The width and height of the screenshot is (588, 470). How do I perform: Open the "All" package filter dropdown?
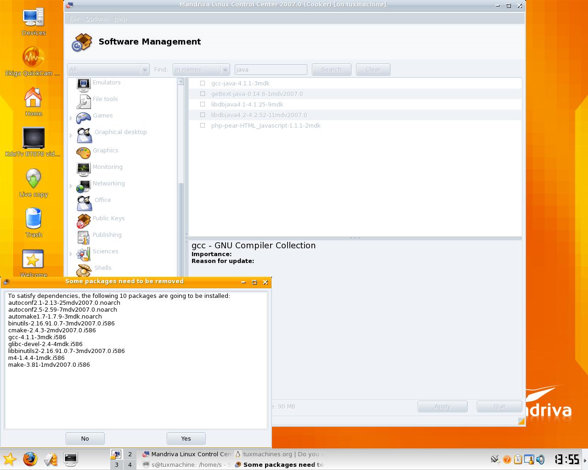(x=108, y=70)
